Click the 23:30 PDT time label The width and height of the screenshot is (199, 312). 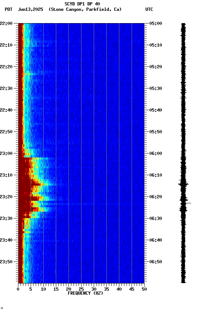pos(6,218)
